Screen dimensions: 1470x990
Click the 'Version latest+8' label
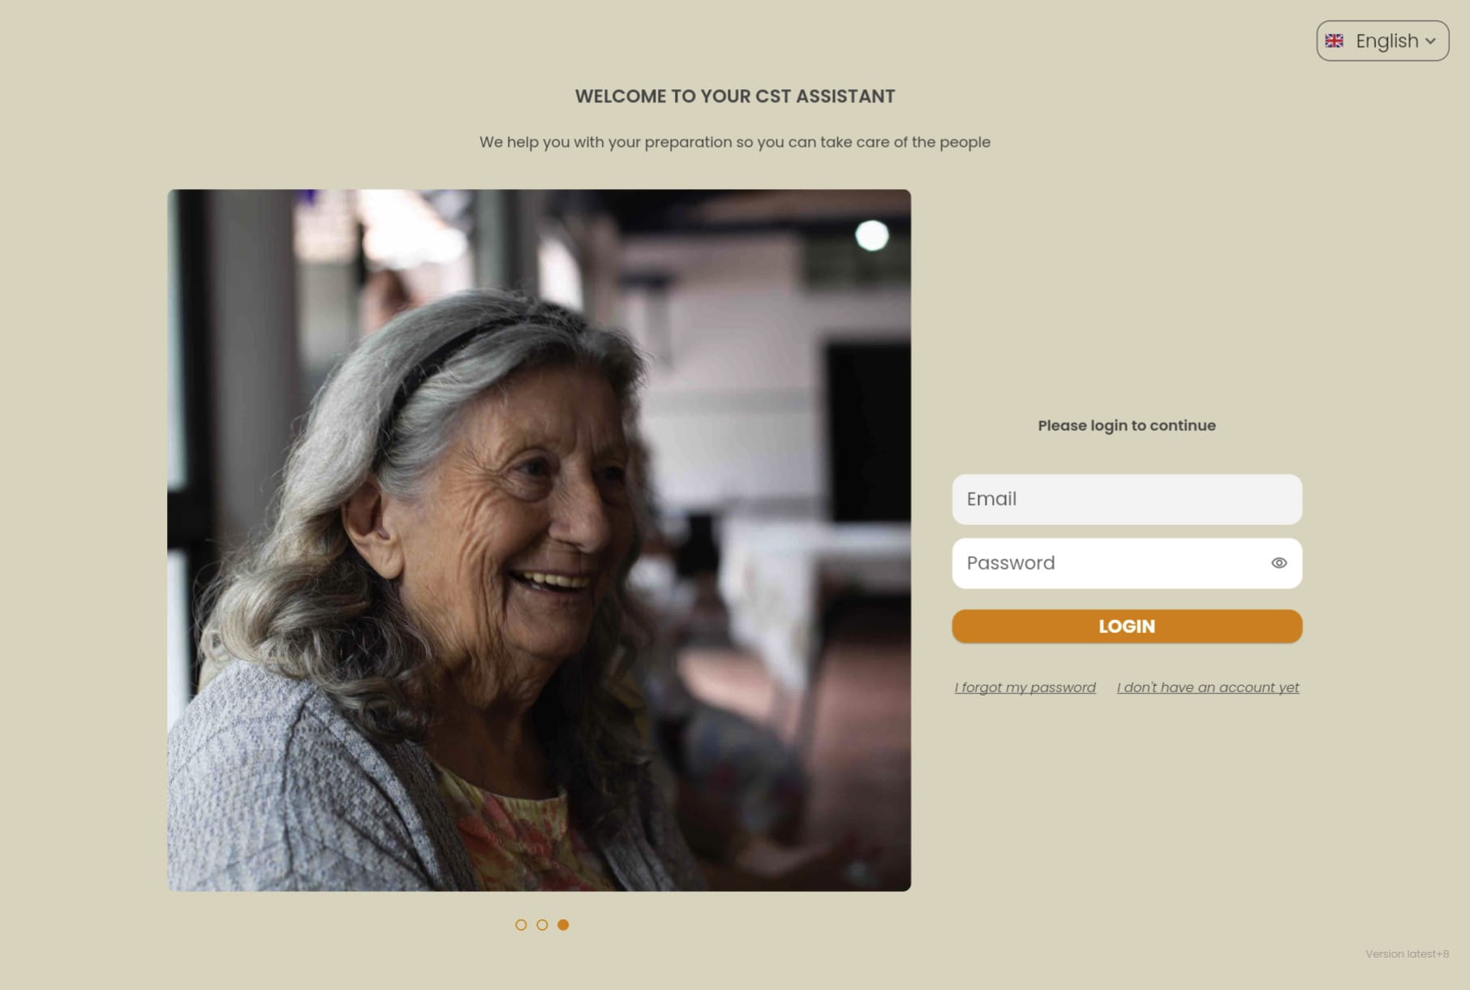click(x=1407, y=954)
